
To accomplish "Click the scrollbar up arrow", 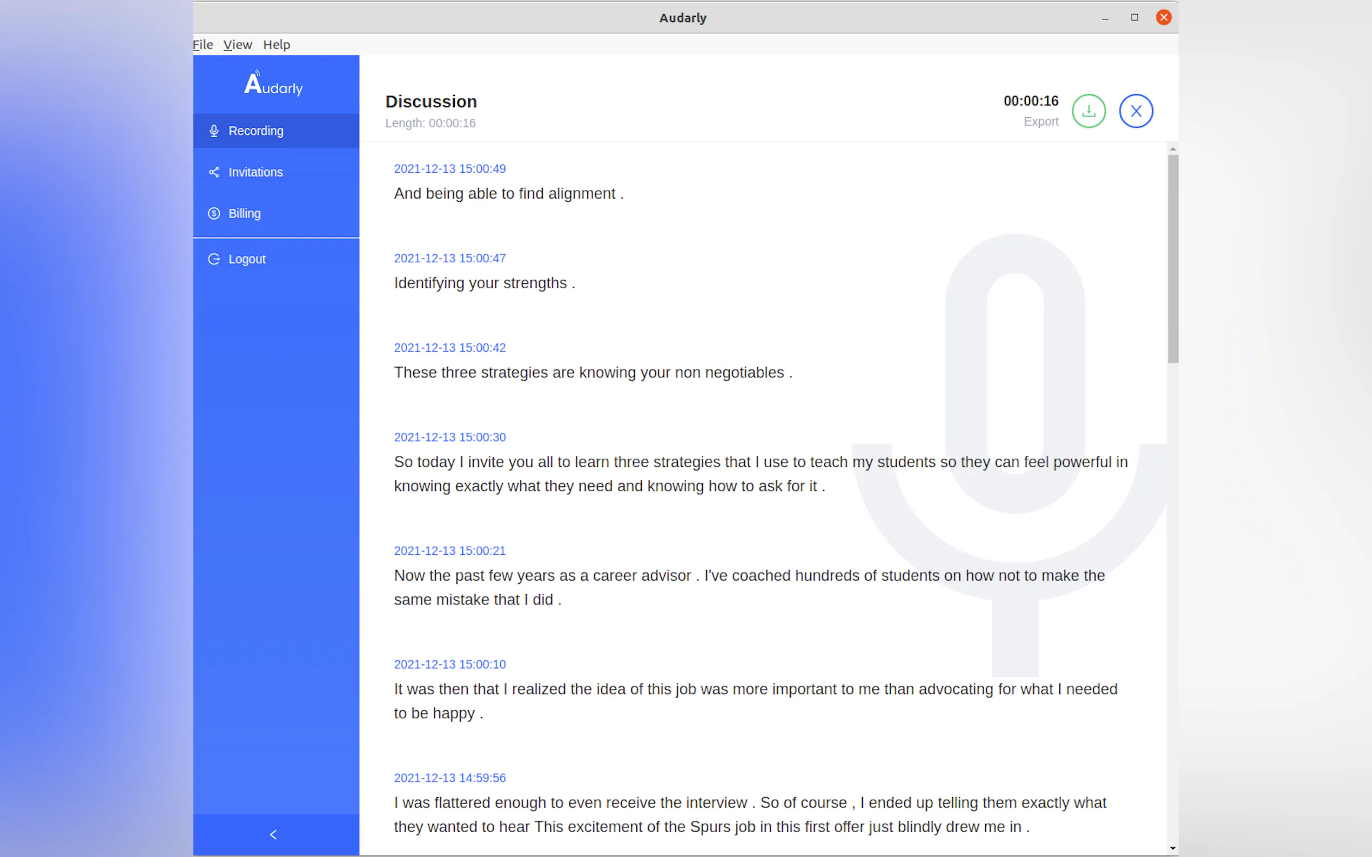I will (1172, 149).
